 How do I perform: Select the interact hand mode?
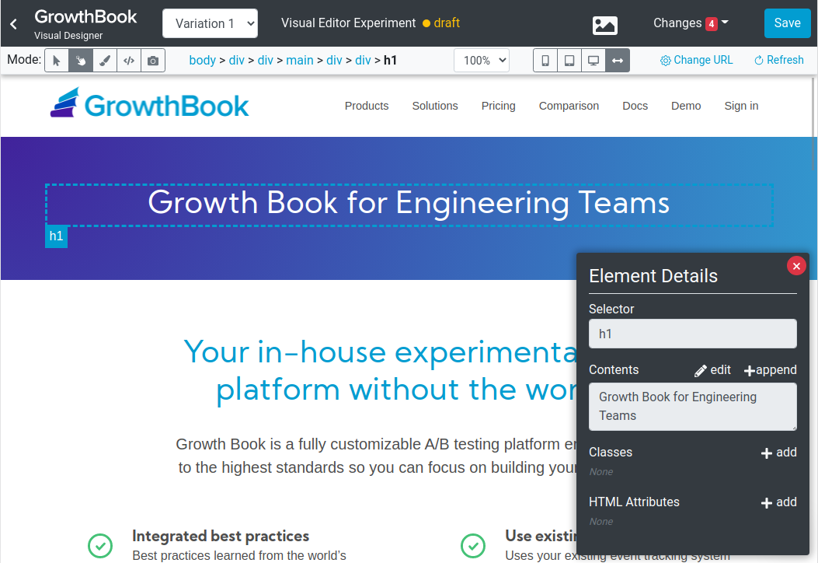pos(81,61)
